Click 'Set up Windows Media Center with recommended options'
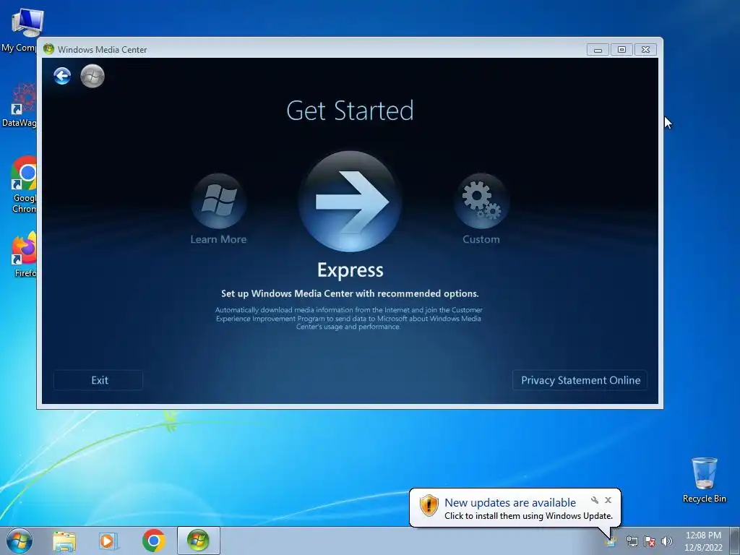Screen dimensions: 740x555 (350, 293)
